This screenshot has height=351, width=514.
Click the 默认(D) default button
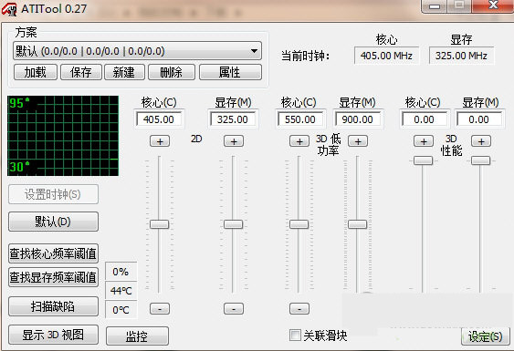(53, 222)
